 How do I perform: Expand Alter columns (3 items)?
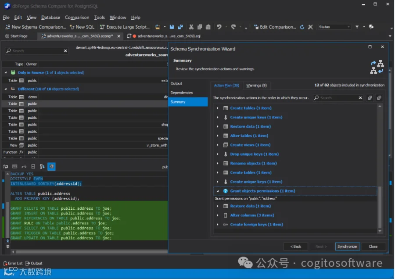point(218,215)
